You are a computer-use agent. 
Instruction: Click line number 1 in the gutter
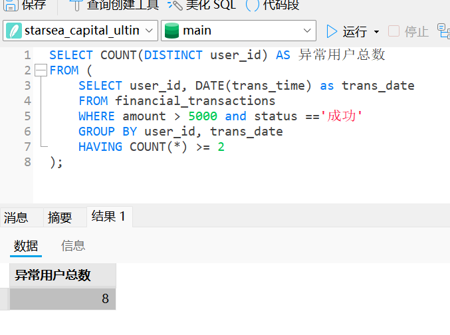27,55
